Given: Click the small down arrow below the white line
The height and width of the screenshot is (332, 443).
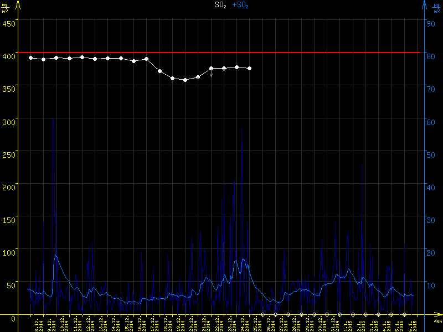Looking at the screenshot, I should [211, 75].
